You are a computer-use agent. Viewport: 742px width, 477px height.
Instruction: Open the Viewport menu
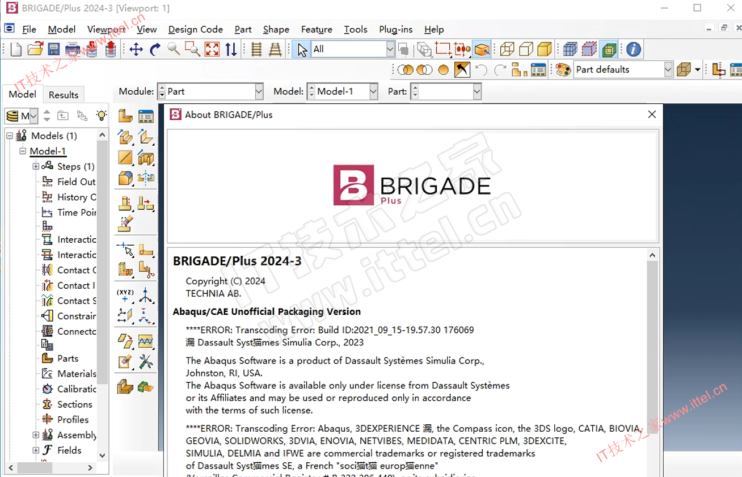106,29
